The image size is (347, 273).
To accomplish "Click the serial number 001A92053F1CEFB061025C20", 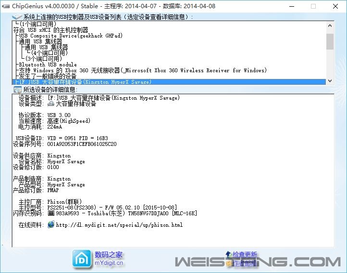I will (82, 144).
